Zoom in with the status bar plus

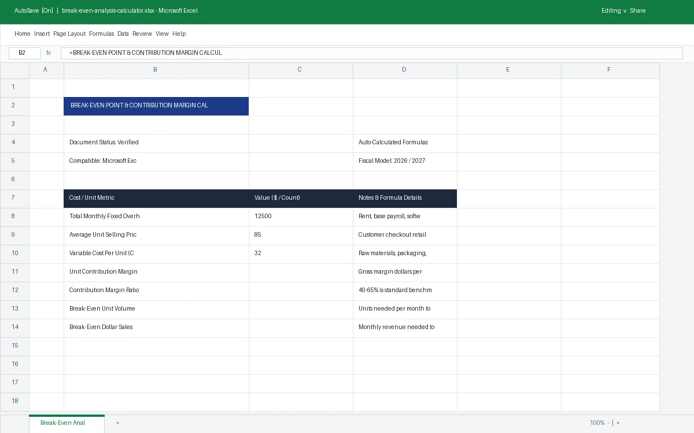pyautogui.click(x=618, y=423)
